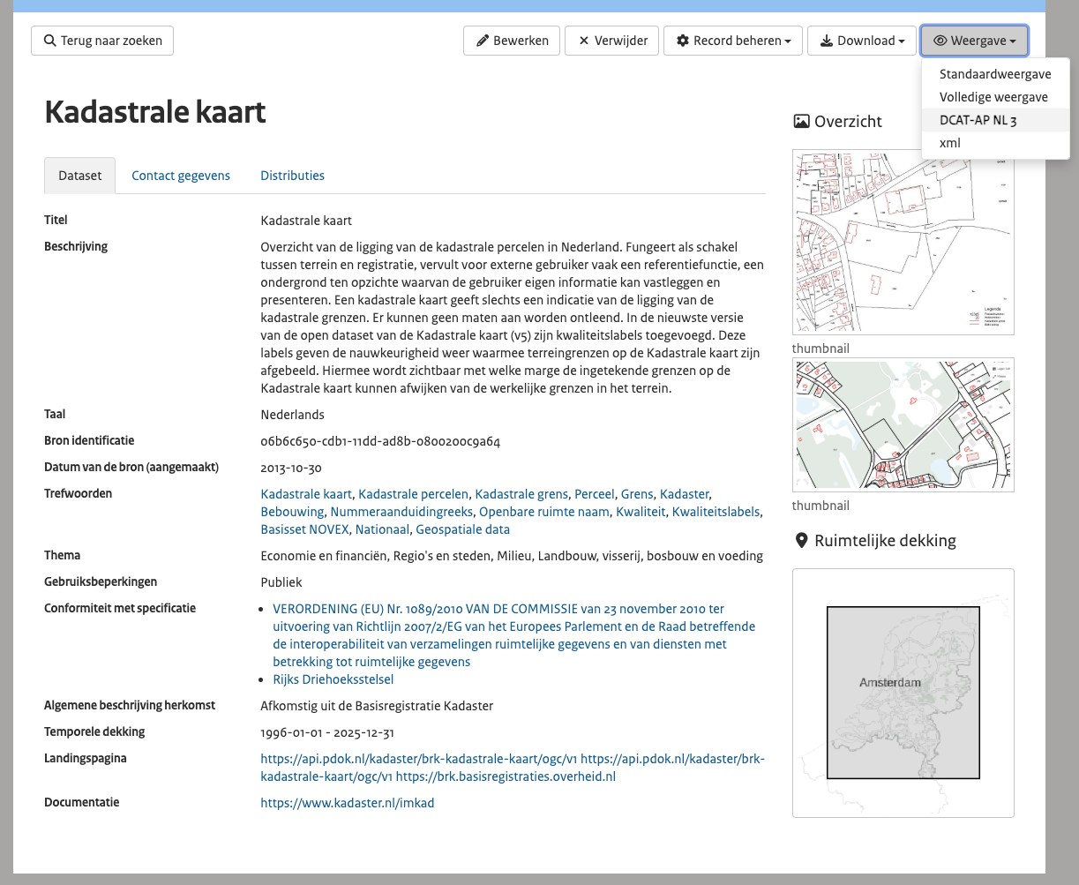The width and height of the screenshot is (1079, 885).
Task: Click the Netherlands spatial coverage map
Action: (903, 693)
